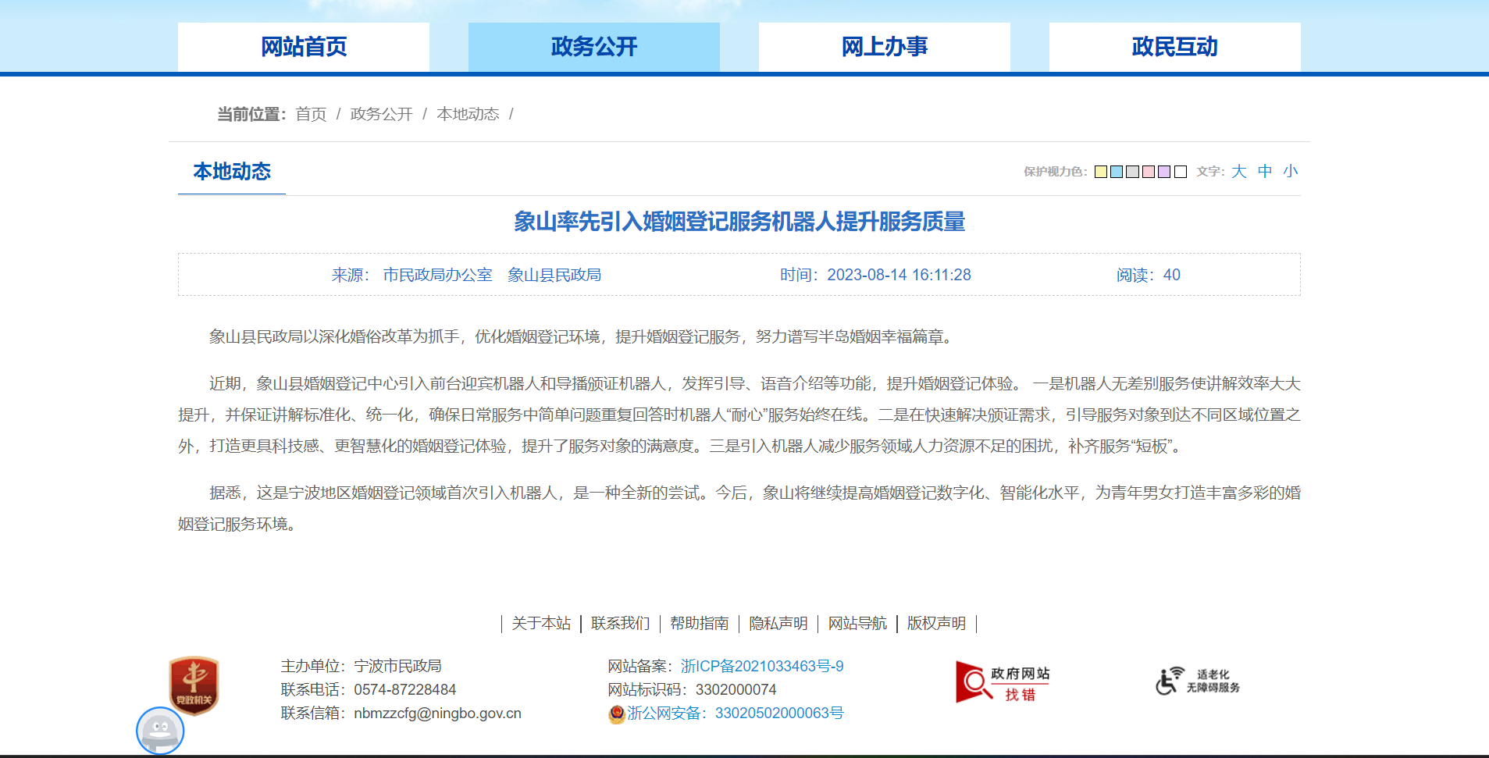The height and width of the screenshot is (758, 1489).
Task: Set text size to 大 (large)
Action: (1239, 172)
